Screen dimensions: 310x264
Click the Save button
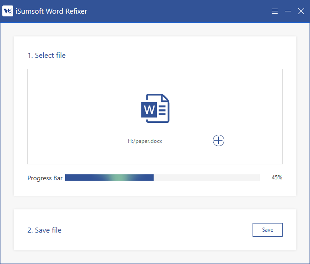[268, 230]
